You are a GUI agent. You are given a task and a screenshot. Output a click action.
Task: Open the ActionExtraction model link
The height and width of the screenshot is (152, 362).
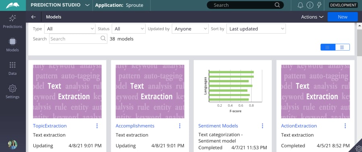click(299, 126)
